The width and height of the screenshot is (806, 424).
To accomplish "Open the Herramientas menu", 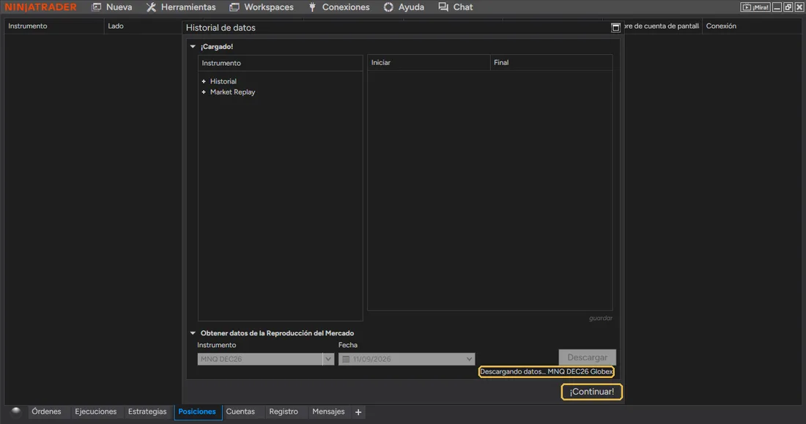I will [181, 7].
